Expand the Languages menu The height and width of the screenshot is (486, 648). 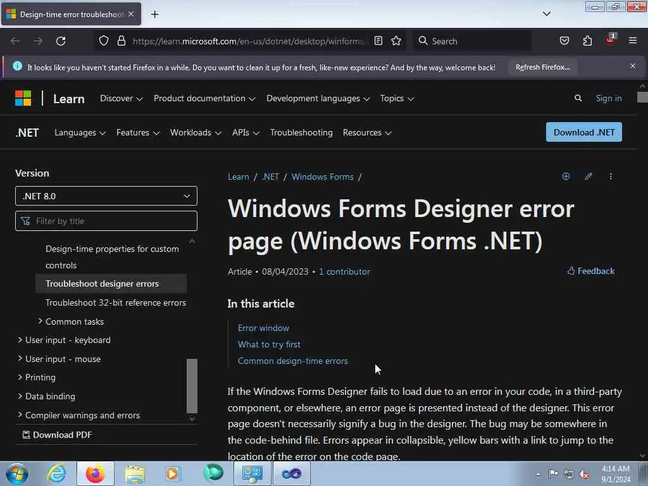coord(80,133)
